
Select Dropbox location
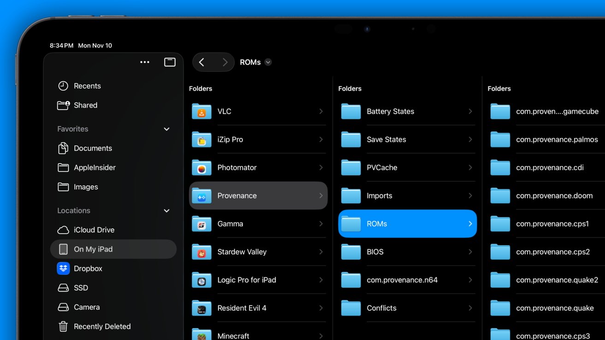pos(88,268)
